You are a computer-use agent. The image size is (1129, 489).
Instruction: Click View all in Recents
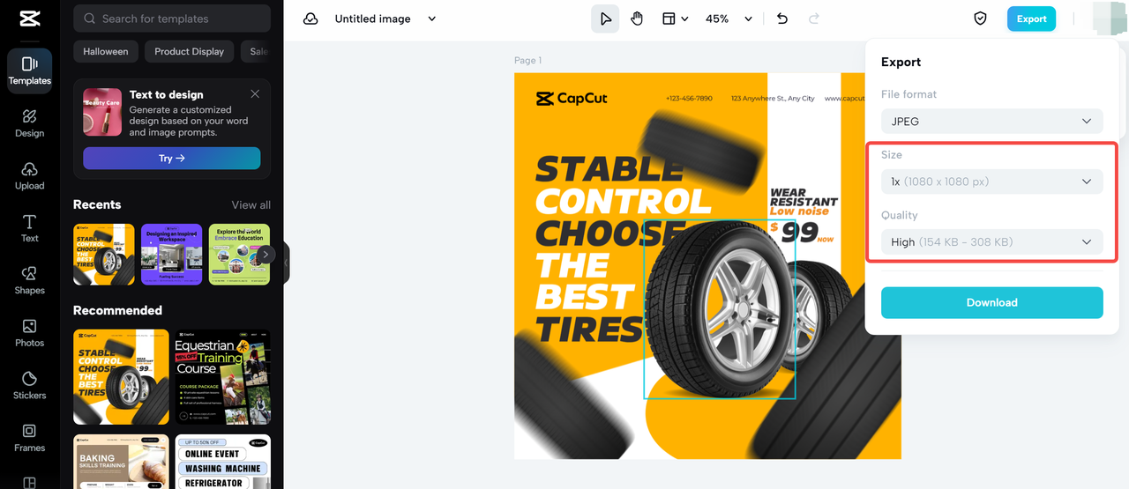(251, 205)
